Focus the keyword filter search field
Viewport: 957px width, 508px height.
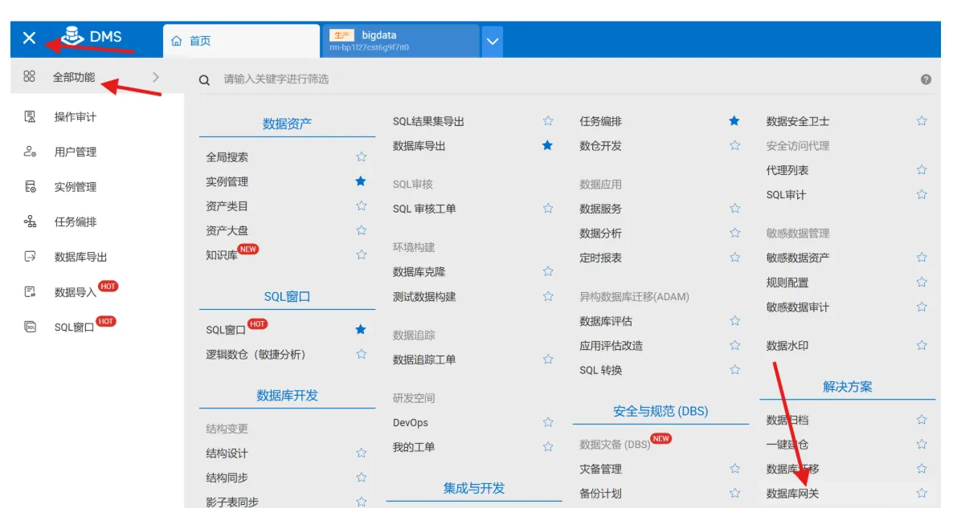(x=567, y=79)
